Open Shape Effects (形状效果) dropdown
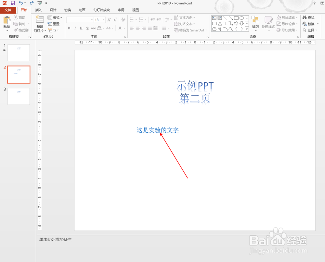 (x=287, y=30)
